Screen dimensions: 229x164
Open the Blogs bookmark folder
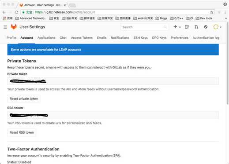click(x=161, y=18)
